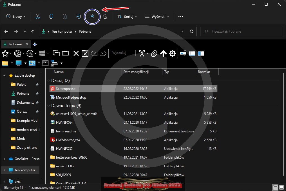Screen dimensions: 286x191
Task: Open Dokumenty in quick access
Action: [26, 103]
